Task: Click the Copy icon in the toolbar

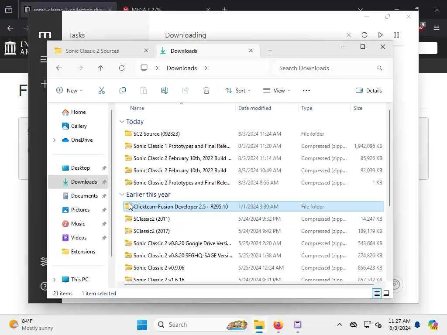Action: pyautogui.click(x=123, y=91)
